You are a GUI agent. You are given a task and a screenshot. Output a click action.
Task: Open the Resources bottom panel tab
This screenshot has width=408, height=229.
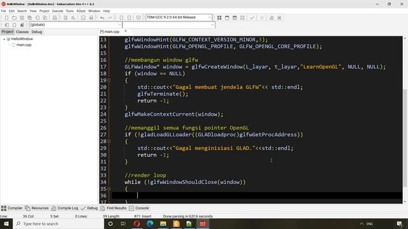point(37,208)
